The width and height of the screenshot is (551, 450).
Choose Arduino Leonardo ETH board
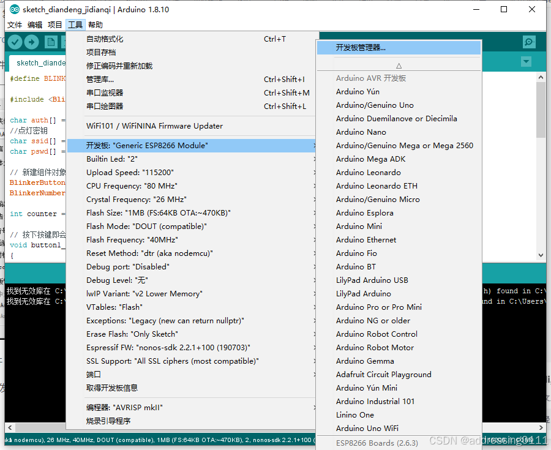[399, 186]
